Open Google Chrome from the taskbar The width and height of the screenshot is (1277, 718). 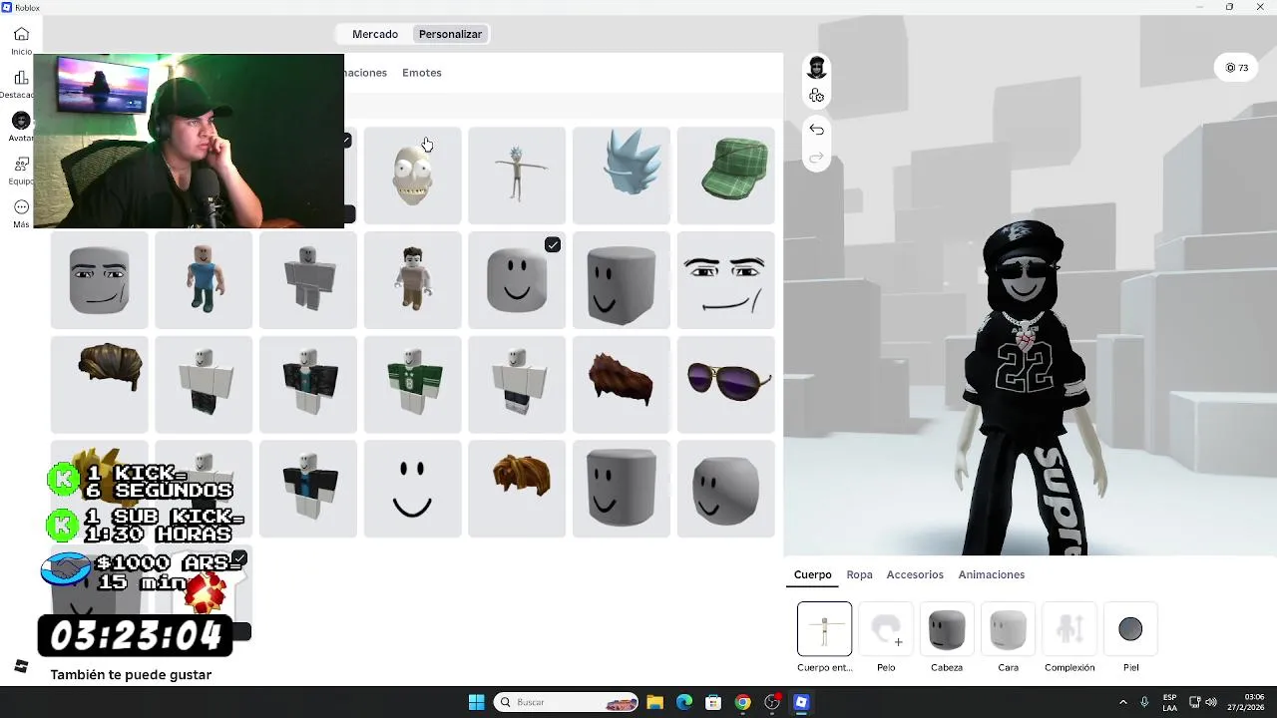742,702
